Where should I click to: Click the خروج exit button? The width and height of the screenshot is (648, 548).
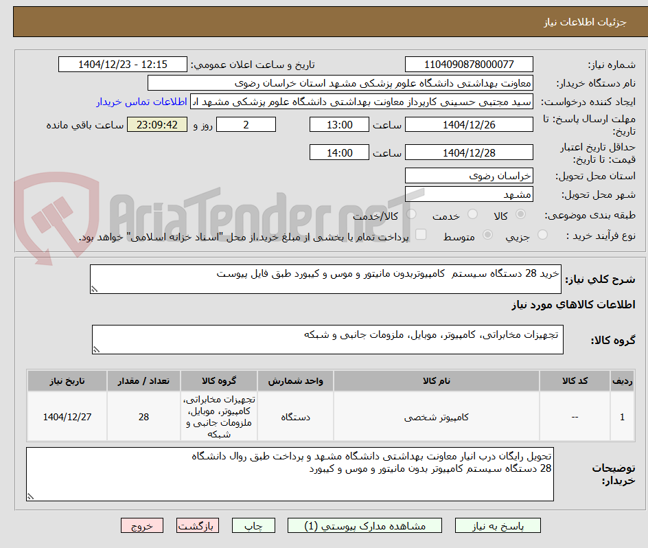click(141, 525)
